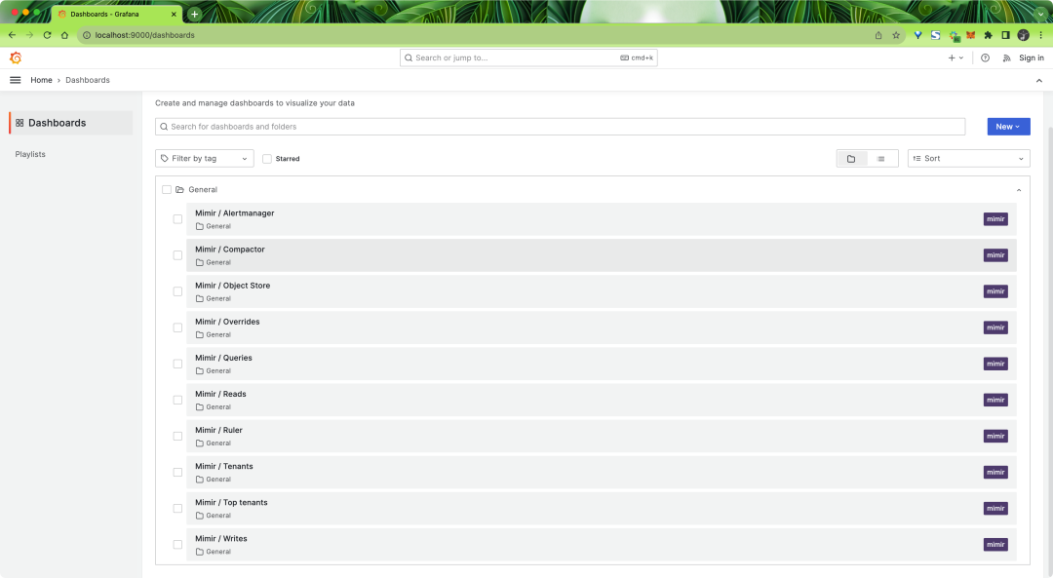Bookmark page with the star icon
This screenshot has width=1053, height=578.
click(896, 35)
